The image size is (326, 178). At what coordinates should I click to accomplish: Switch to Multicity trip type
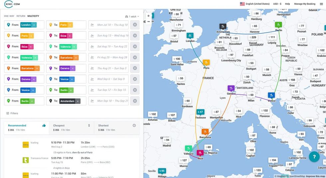point(33,16)
